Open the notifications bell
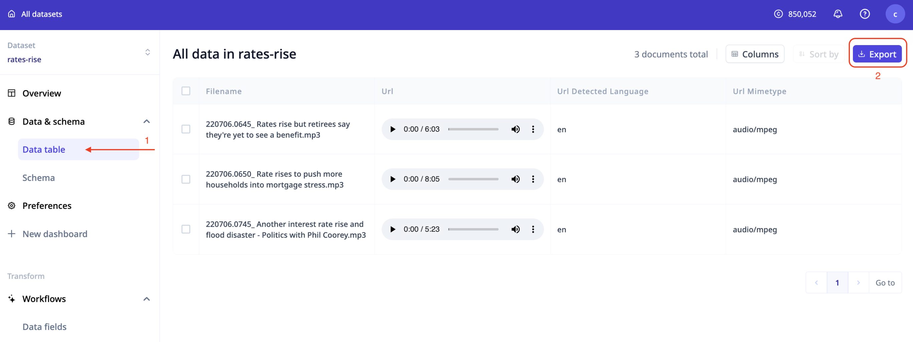Viewport: 913px width, 342px height. [838, 14]
